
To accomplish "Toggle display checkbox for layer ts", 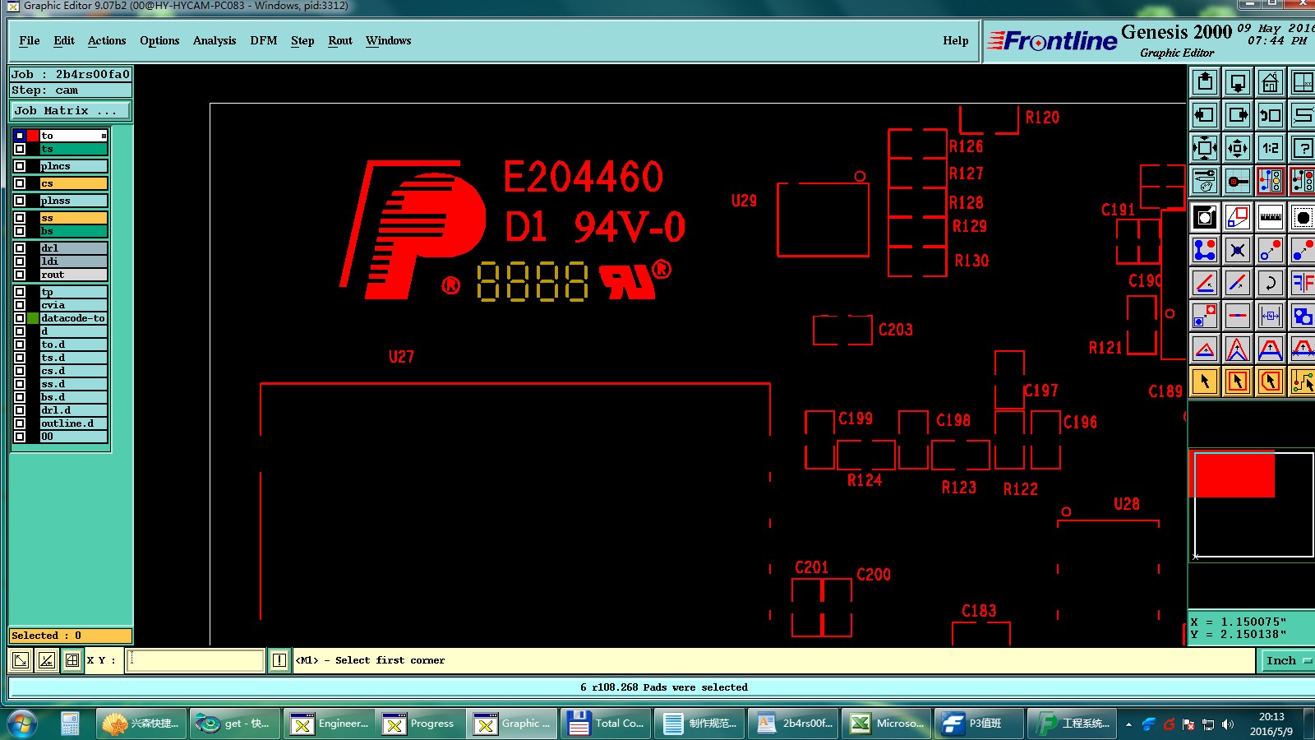I will click(x=20, y=149).
